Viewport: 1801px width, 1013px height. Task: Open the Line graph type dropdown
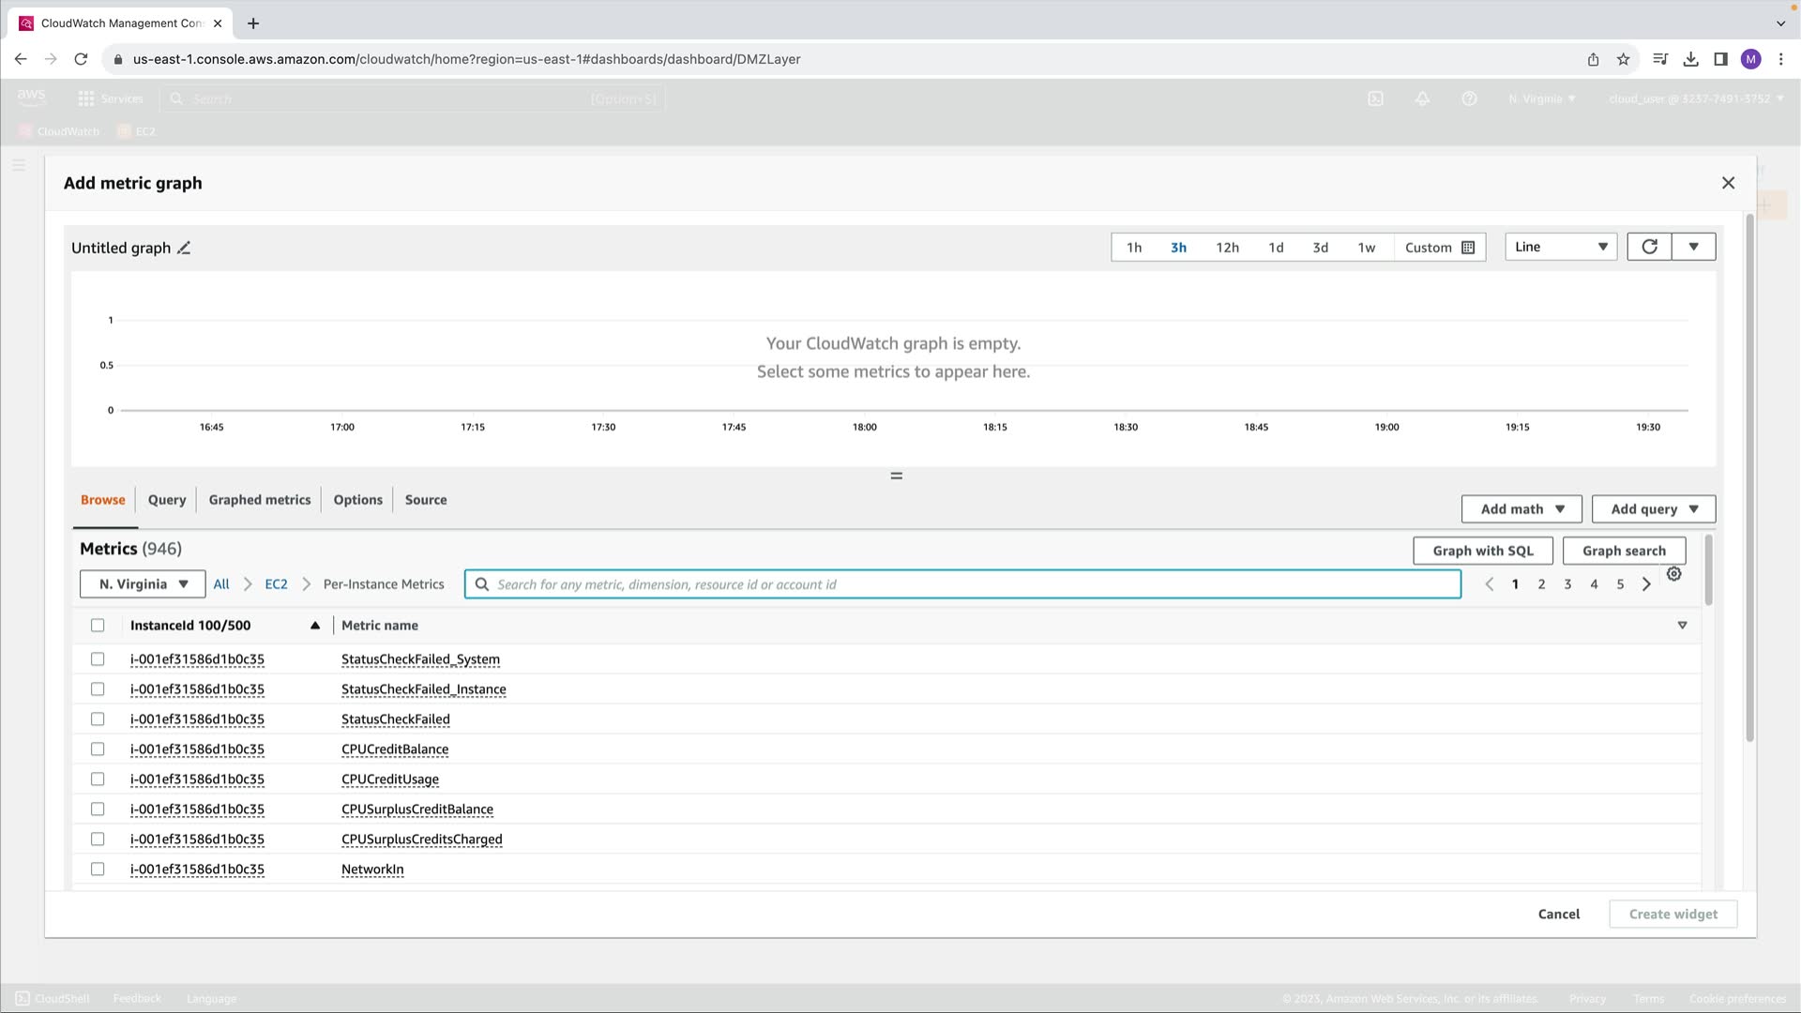pos(1561,247)
